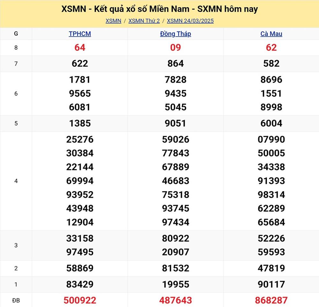Click Đồng Tháp second prize 81532
319x307 pixels.
[x=175, y=268]
